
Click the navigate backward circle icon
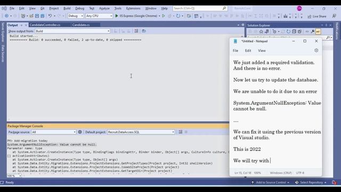pos(6,16)
